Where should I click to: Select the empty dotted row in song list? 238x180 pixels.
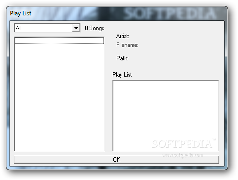(x=59, y=41)
